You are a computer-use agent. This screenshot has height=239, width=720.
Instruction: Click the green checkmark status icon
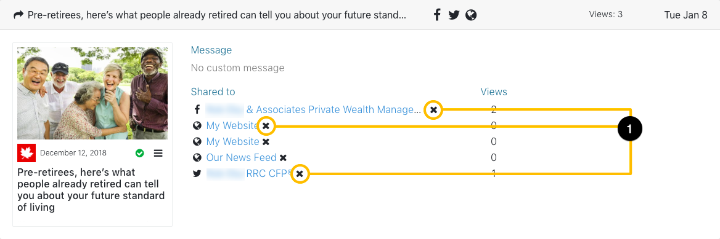pyautogui.click(x=139, y=153)
